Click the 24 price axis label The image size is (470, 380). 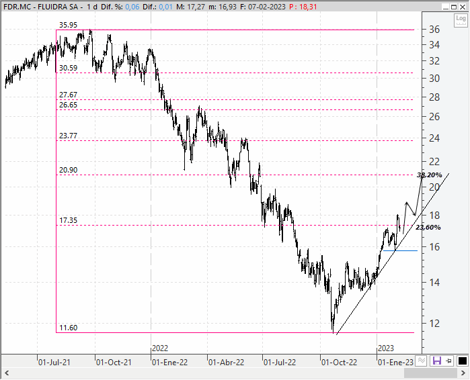click(x=434, y=138)
